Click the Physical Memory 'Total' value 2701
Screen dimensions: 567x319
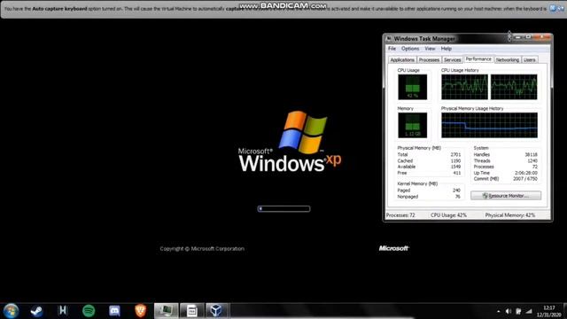[x=455, y=154]
